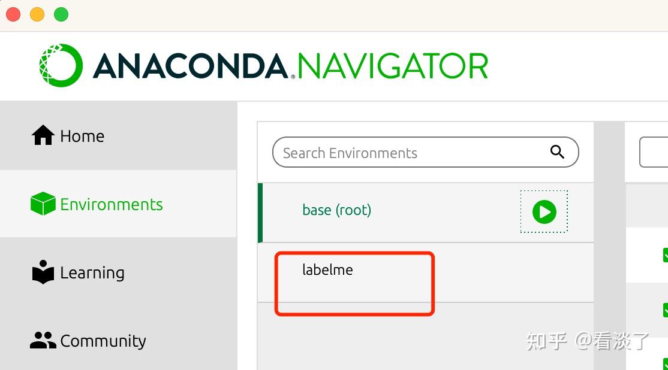
Task: Select the base (root) environment
Action: click(336, 210)
